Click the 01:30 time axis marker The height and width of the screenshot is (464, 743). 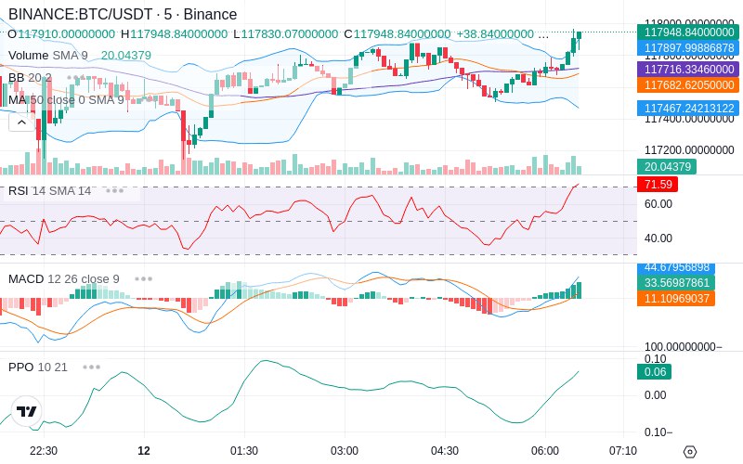click(x=244, y=451)
